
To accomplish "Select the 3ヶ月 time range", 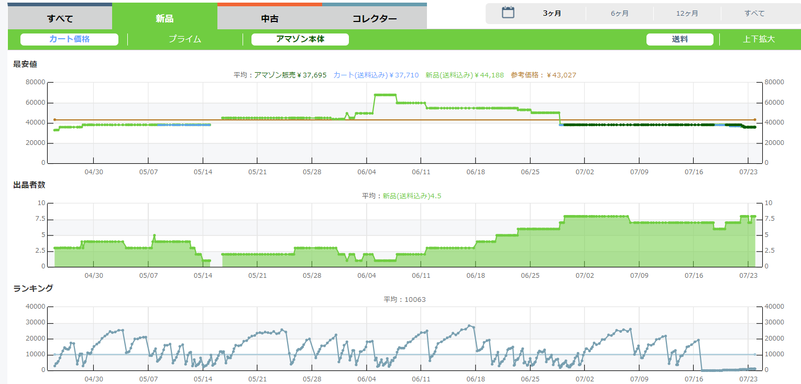I will tap(552, 14).
